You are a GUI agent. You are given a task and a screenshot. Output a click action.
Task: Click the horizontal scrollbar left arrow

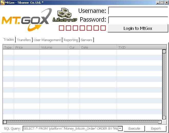(5, 122)
